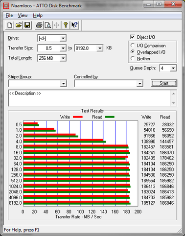The image size is (185, 236).
Task: Click the move arrows toolbar icon
Action: (x=57, y=25)
